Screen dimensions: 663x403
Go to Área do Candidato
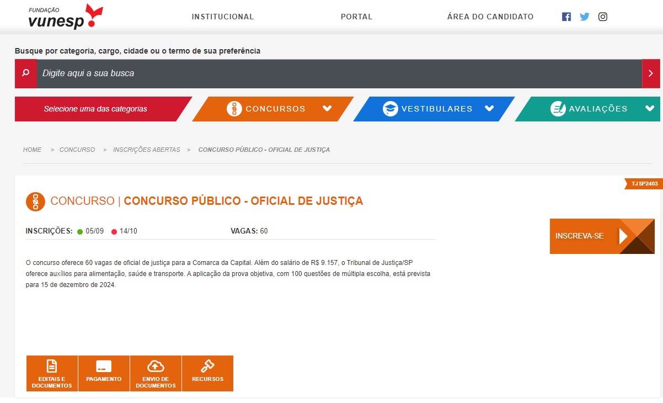[490, 17]
